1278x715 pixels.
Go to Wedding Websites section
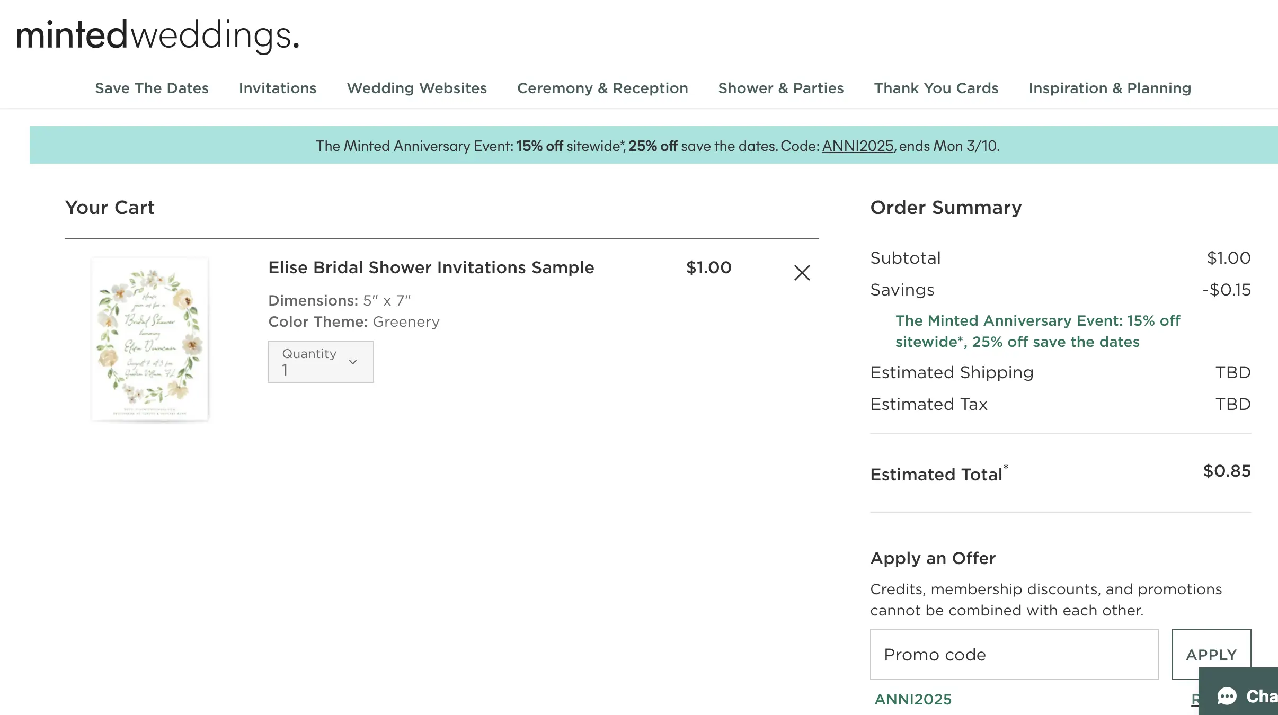pyautogui.click(x=416, y=88)
